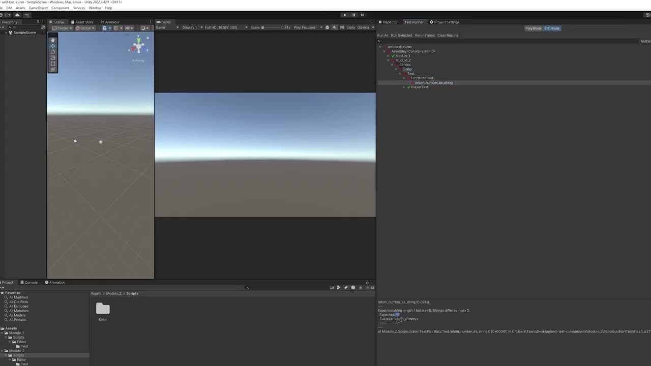Select the Move tool in the scene toolbar
Image resolution: width=651 pixels, height=366 pixels.
53,46
